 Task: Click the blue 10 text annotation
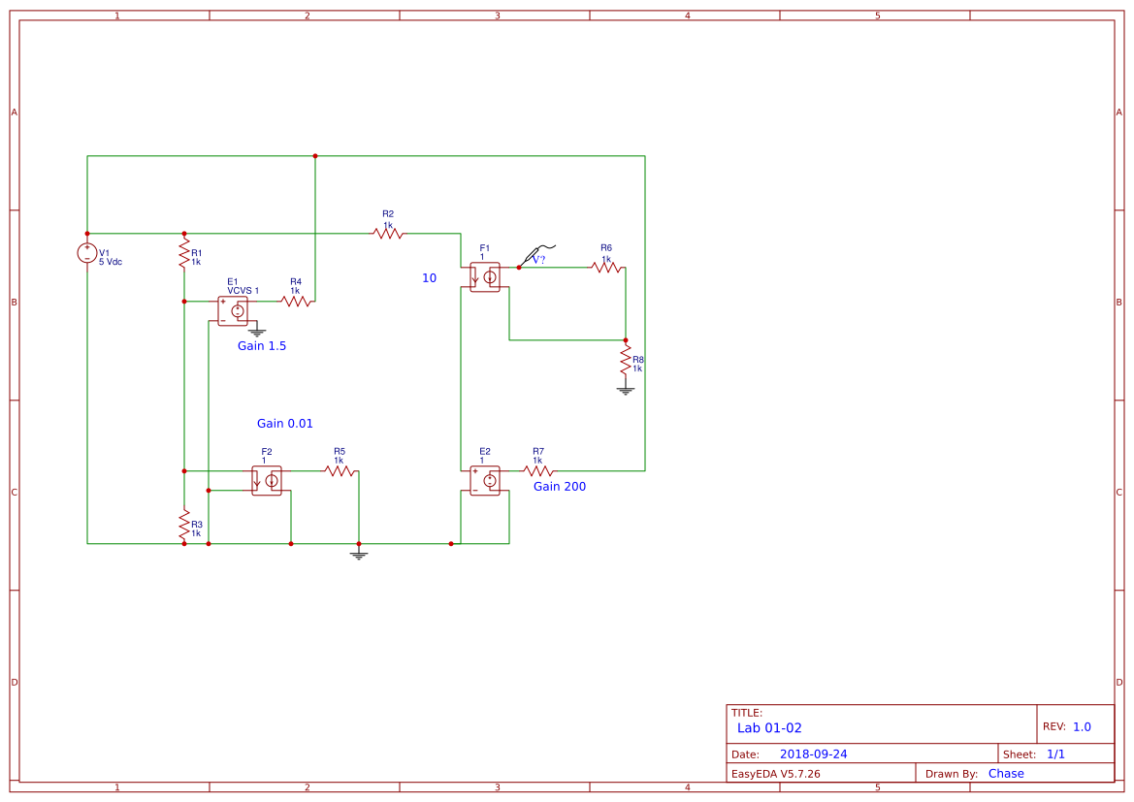click(428, 278)
